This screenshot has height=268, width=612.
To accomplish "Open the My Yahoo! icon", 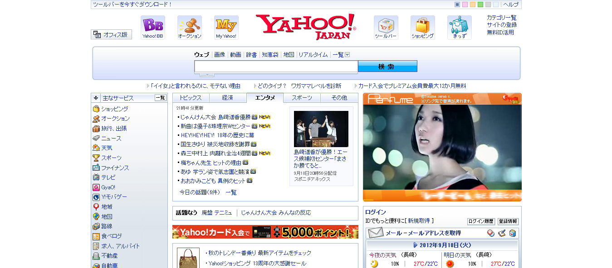I will 226,28.
